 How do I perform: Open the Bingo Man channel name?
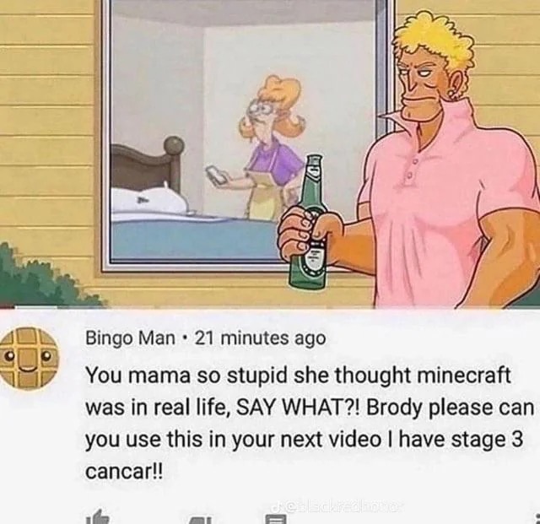tap(130, 338)
